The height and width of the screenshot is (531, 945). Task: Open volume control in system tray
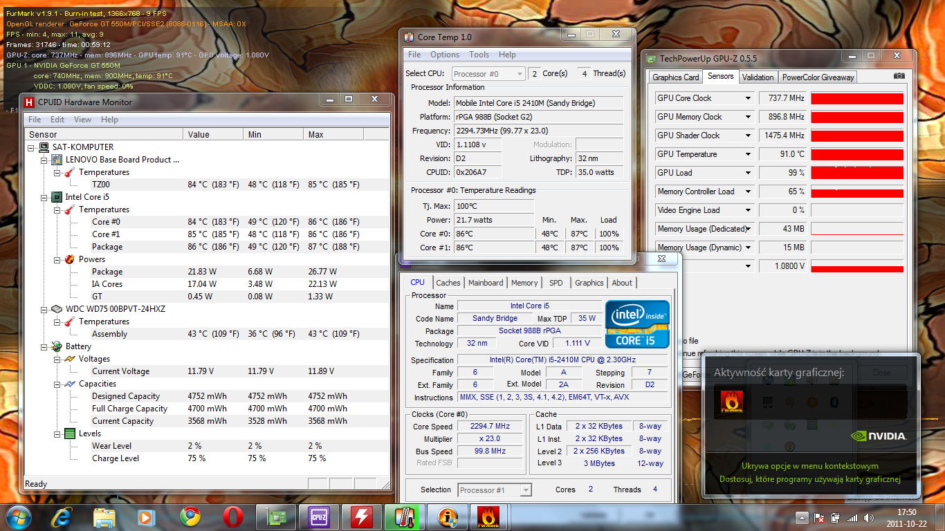[868, 517]
